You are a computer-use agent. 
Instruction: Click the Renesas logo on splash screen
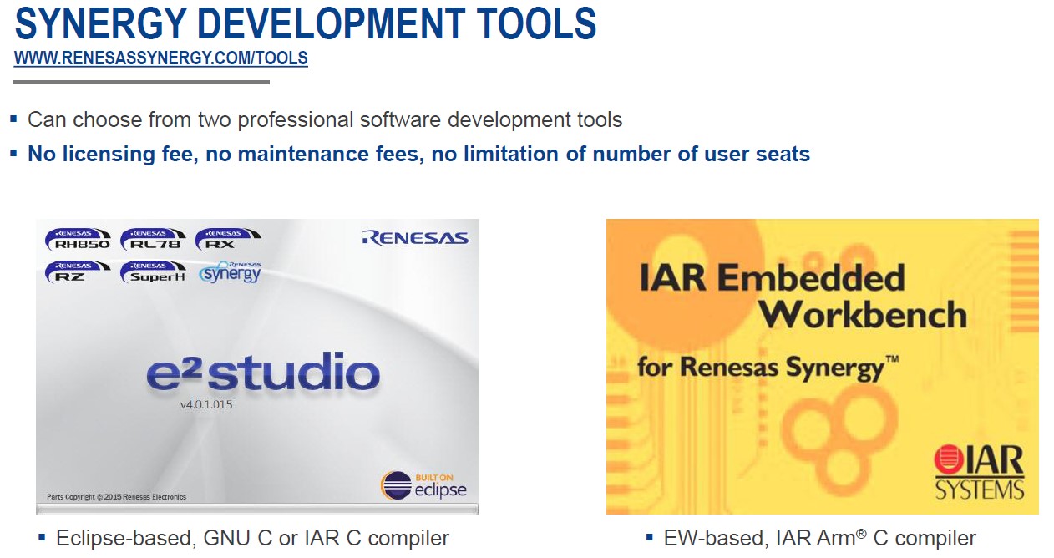point(415,238)
